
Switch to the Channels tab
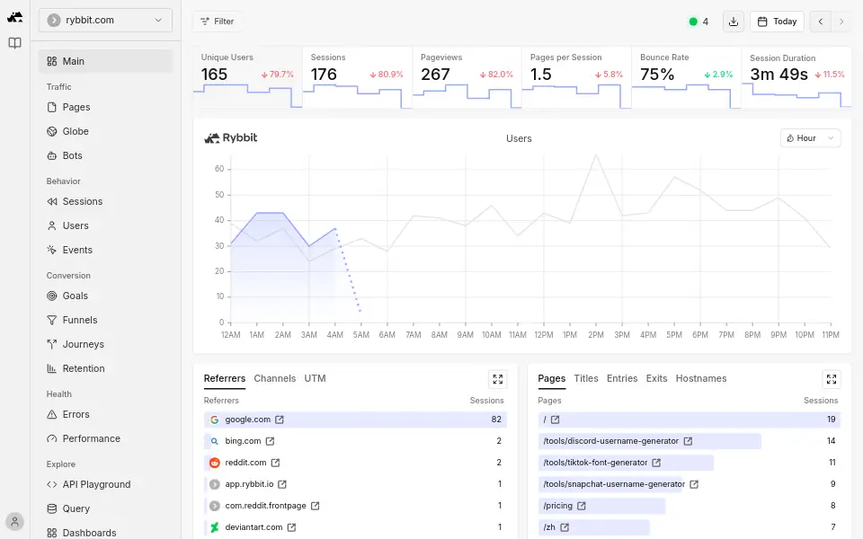click(275, 378)
